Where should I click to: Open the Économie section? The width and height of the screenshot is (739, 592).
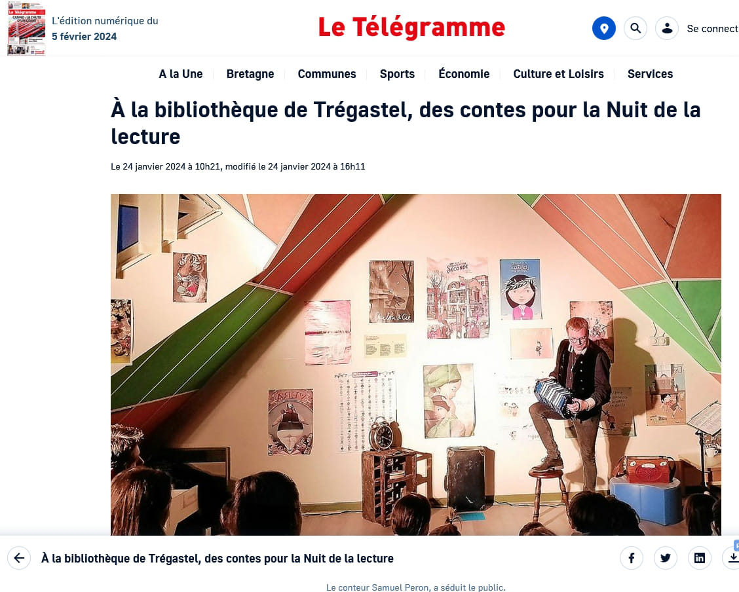(464, 74)
